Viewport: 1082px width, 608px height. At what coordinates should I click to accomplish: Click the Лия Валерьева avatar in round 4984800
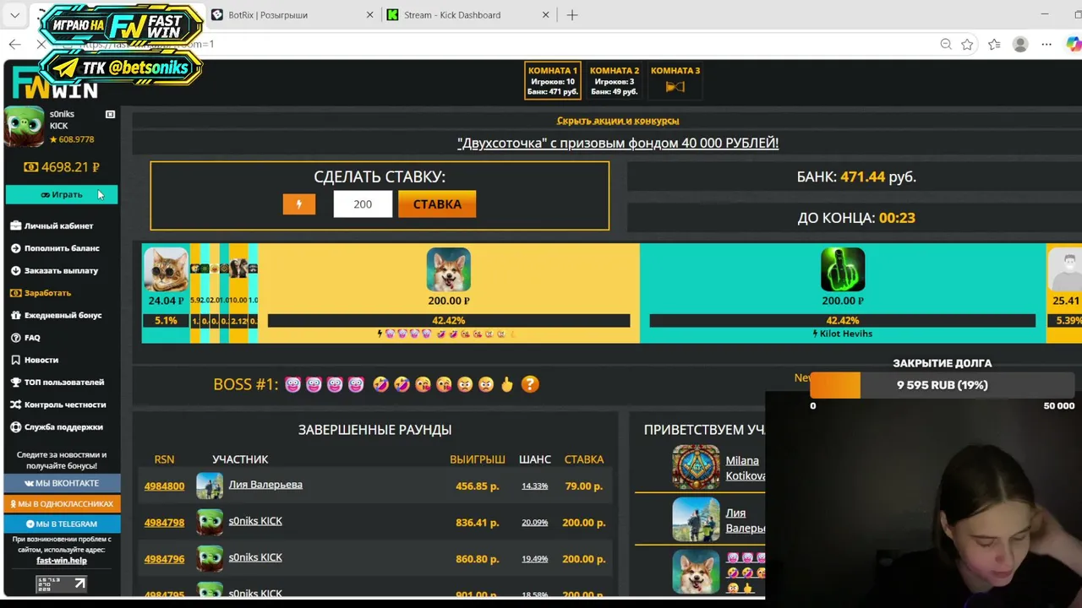(x=210, y=486)
